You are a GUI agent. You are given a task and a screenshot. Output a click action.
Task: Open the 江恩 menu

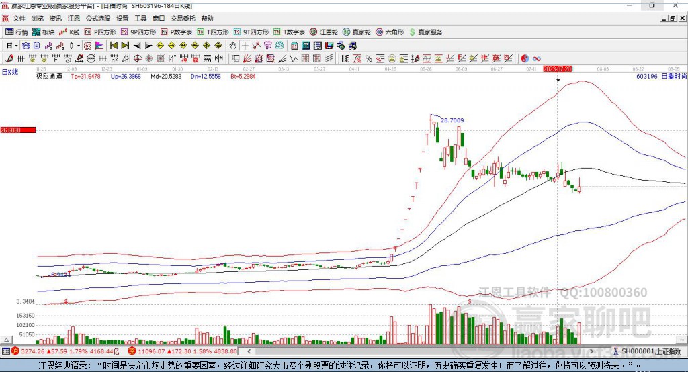74,18
